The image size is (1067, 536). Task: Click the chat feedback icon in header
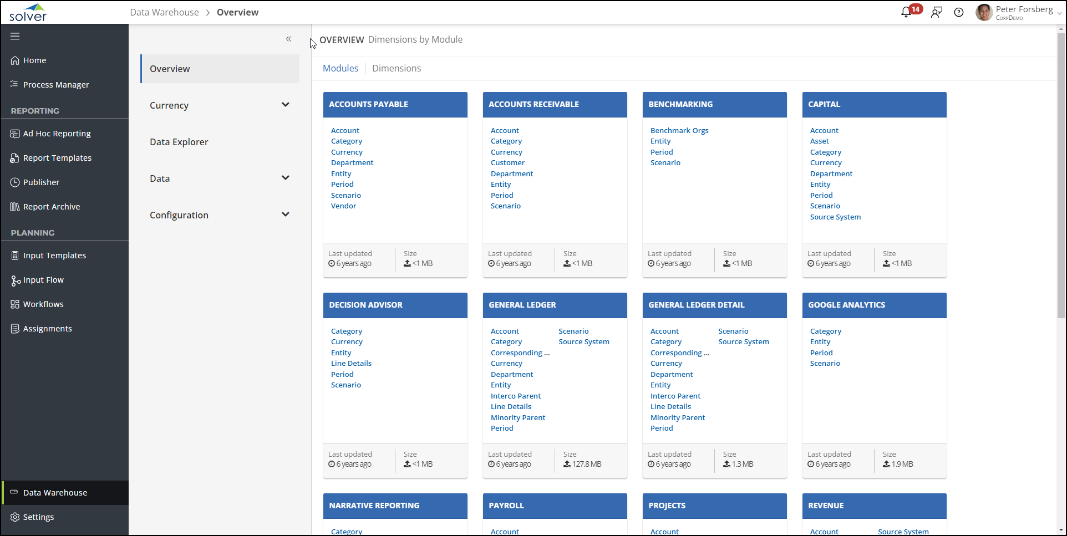point(937,12)
